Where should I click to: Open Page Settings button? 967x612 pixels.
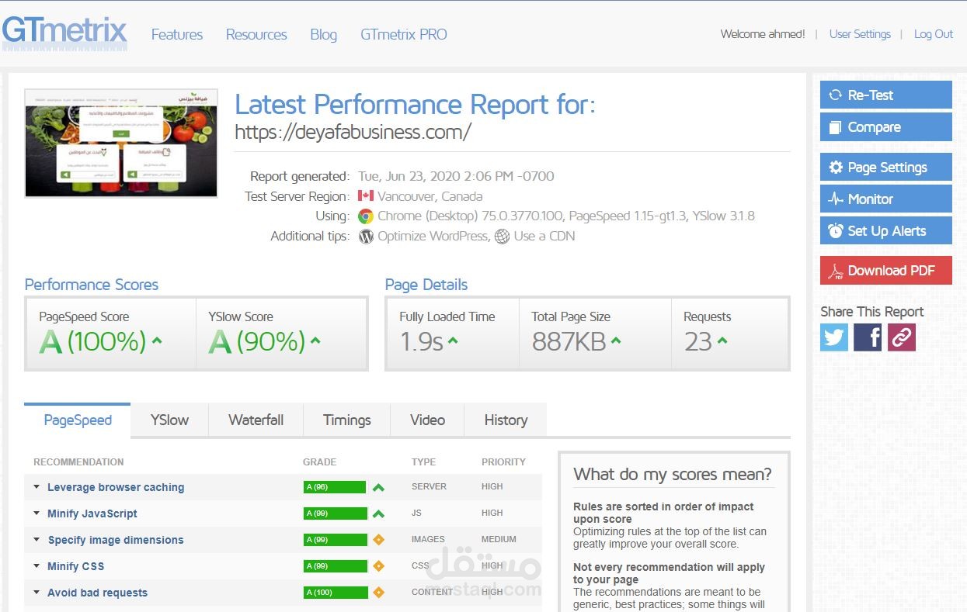pyautogui.click(x=885, y=167)
